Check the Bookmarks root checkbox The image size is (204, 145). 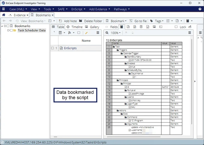(8, 26)
